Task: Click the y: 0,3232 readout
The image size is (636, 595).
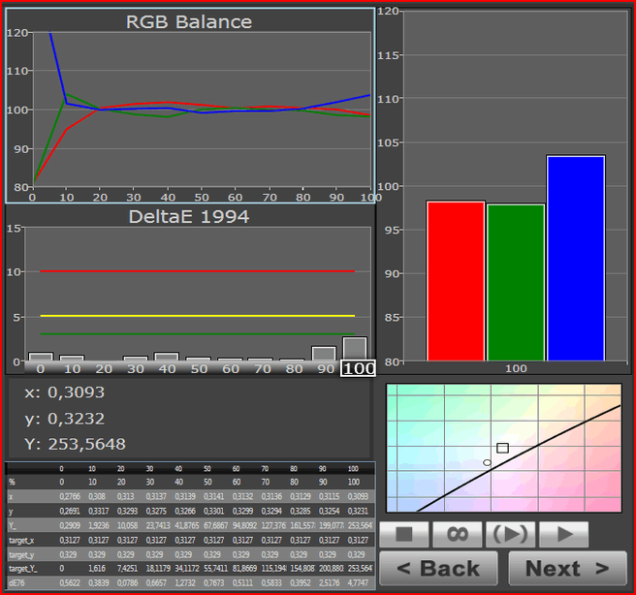Action: [x=65, y=419]
